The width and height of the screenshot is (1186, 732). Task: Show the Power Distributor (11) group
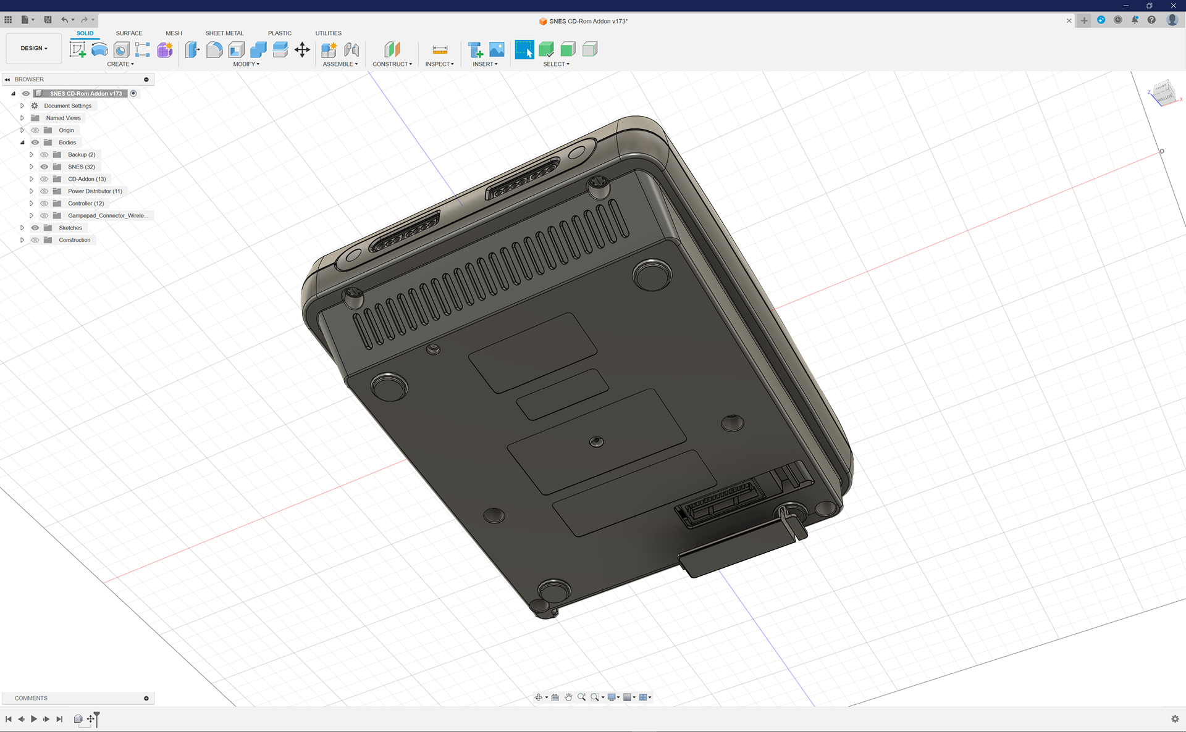coord(44,191)
